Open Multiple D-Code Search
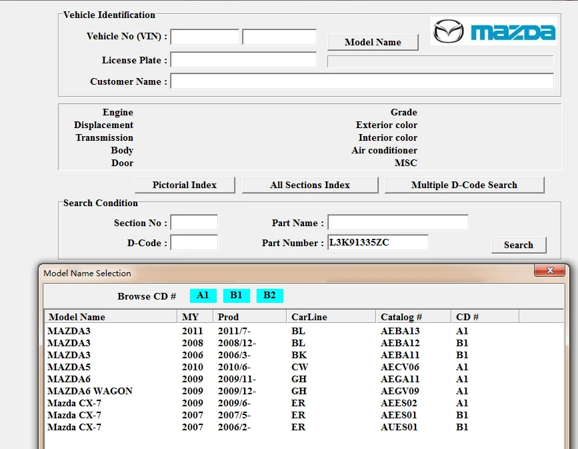The height and width of the screenshot is (449, 578). pos(464,185)
